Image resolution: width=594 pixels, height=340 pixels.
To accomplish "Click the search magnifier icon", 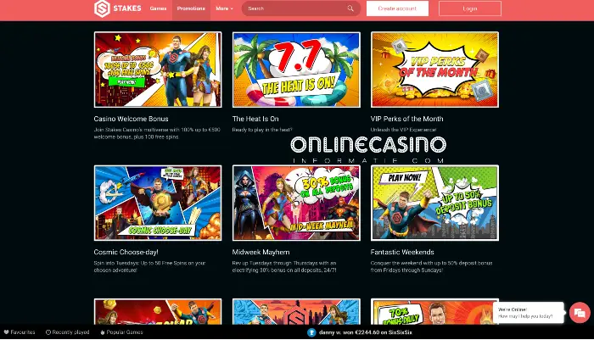I will (x=350, y=8).
